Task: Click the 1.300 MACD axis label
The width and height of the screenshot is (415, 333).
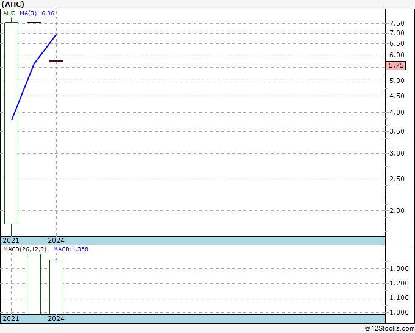Action: coord(399,269)
